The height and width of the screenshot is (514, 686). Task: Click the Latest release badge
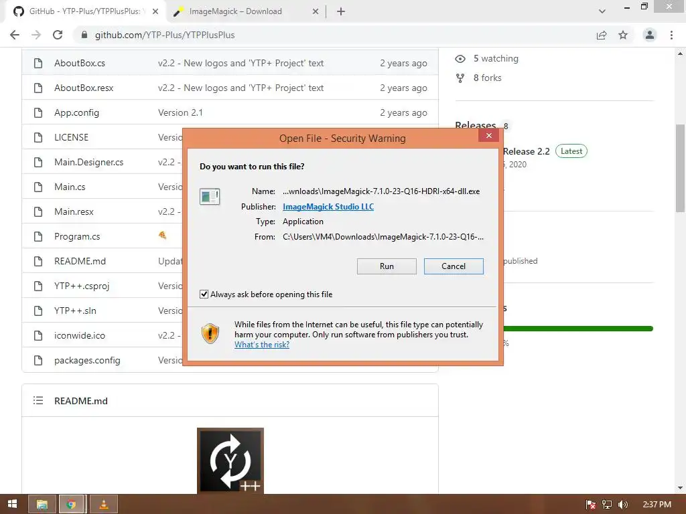(571, 151)
